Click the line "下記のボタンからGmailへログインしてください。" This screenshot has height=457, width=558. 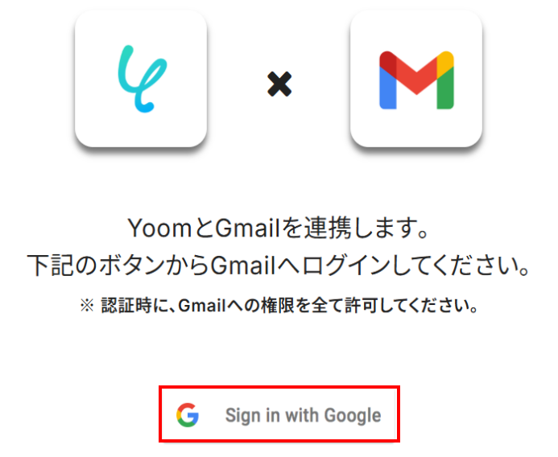(x=279, y=266)
